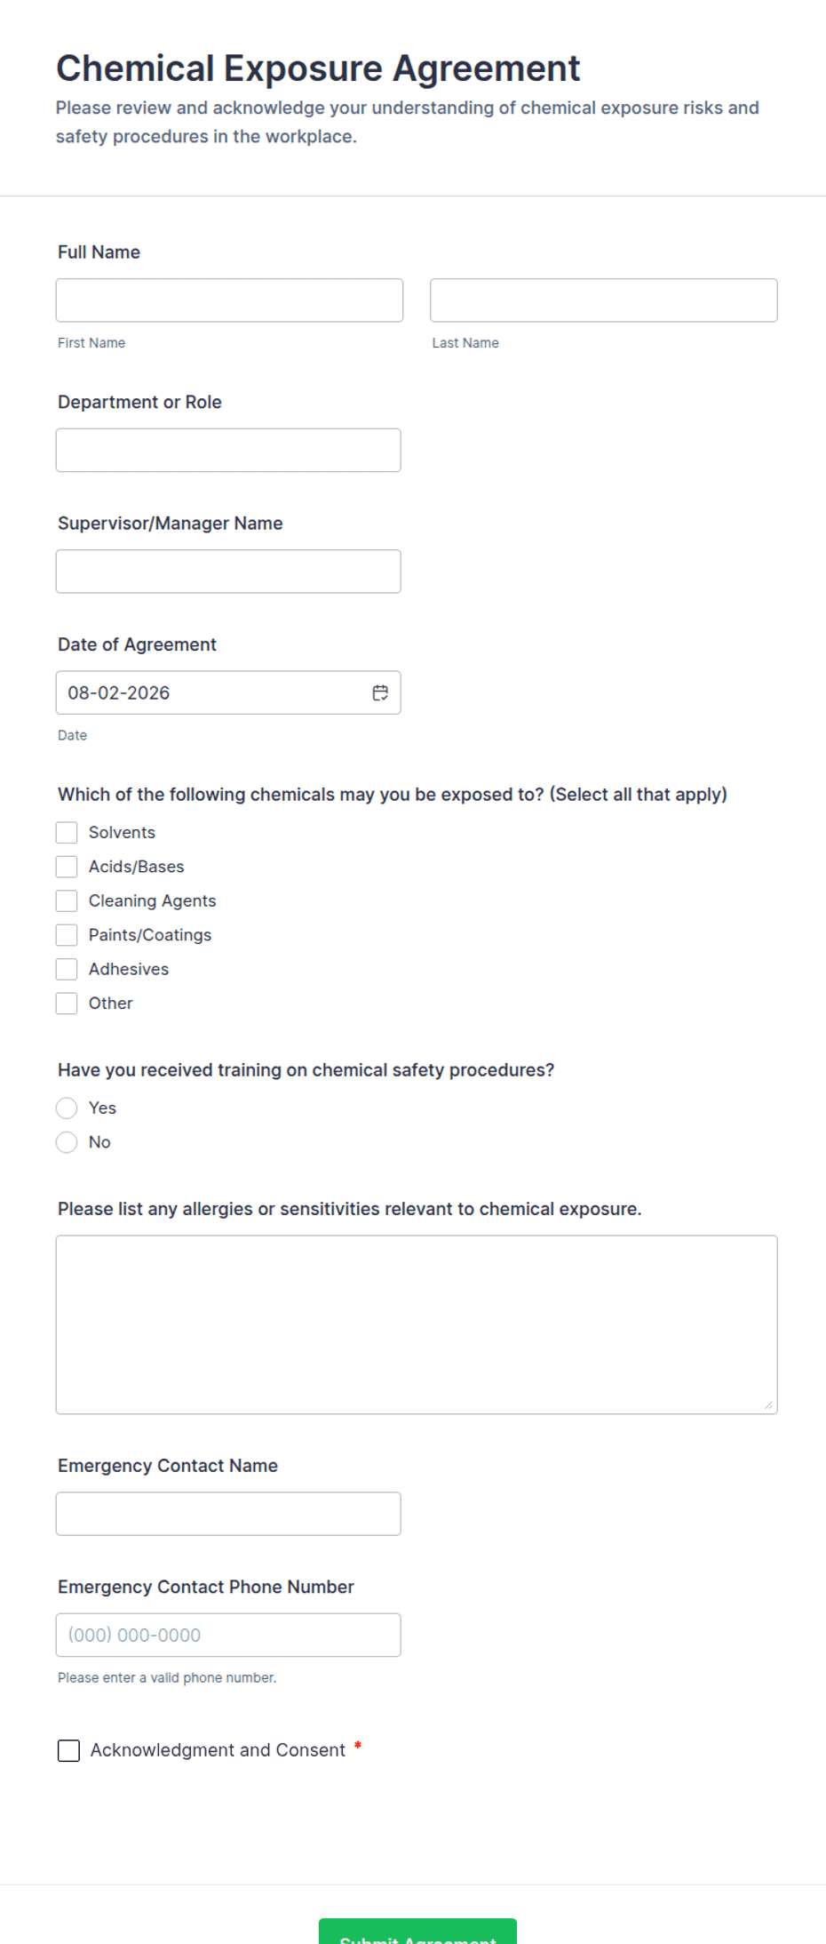Check the Other chemicals checkbox
Image resolution: width=826 pixels, height=1944 pixels.
(67, 1003)
